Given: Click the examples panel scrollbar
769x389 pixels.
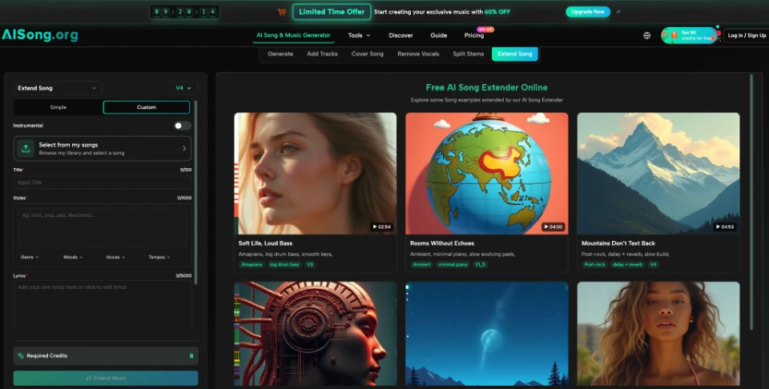Looking at the screenshot, I should coord(751,201).
